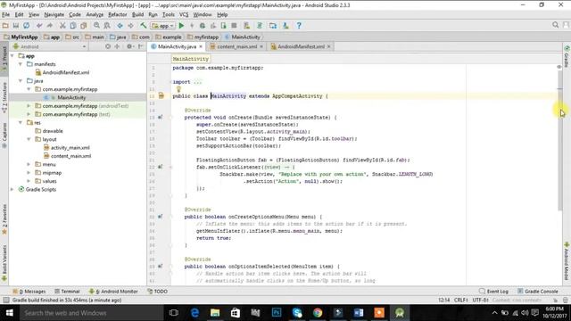Screen dimensions: 571x321
Task: Click the Help question mark icon
Action: click(299, 26)
